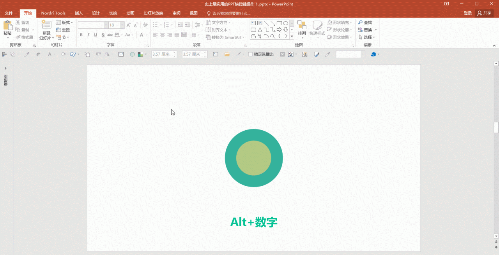Click the yellow-green inner circle on the slide
This screenshot has width=499, height=255.
[253, 158]
